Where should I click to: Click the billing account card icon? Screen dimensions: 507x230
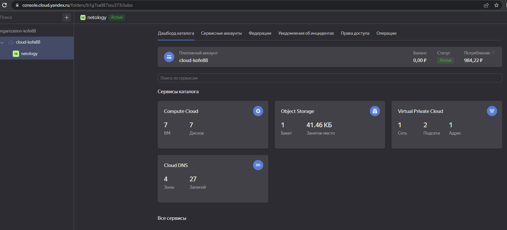click(169, 57)
